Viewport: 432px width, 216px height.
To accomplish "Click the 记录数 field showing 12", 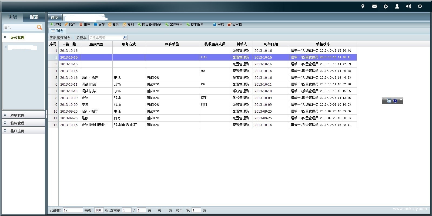I will 73,210.
